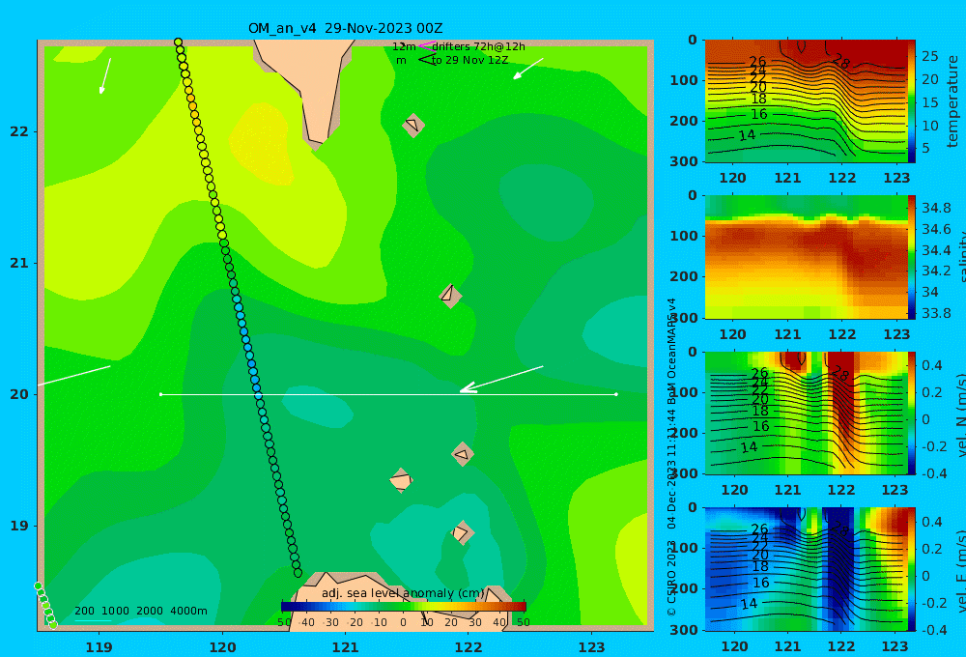966x657 pixels.
Task: Click the topmost circle of the satellite track
Action: click(x=178, y=43)
